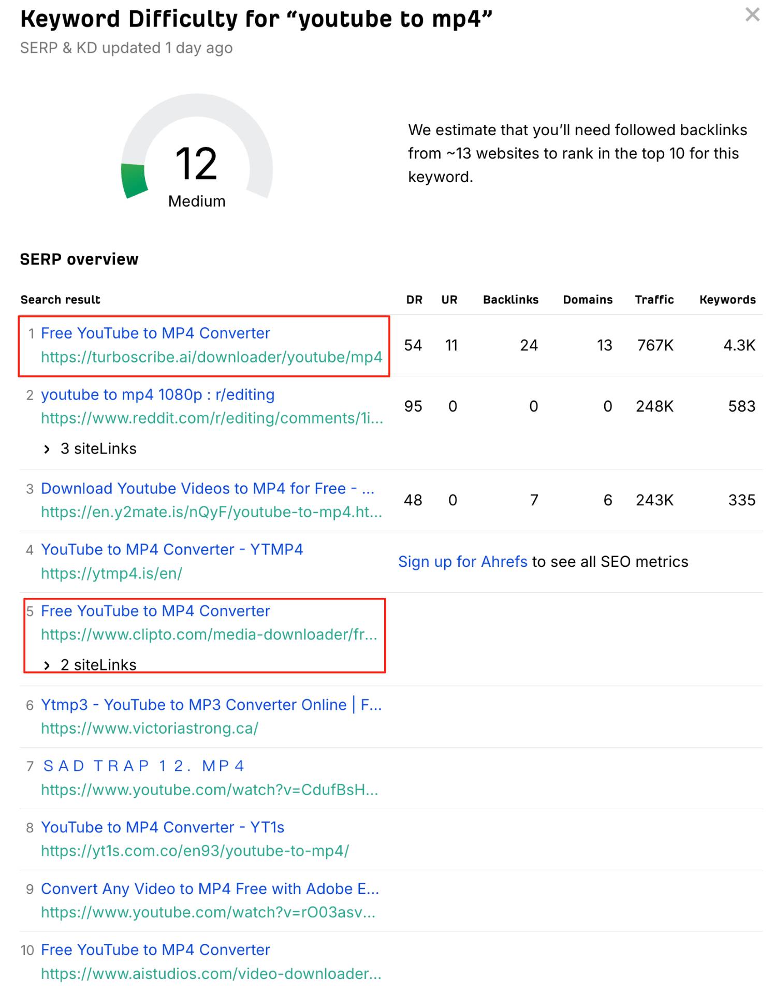This screenshot has height=994, width=774.
Task: Click the SERP overview heading
Action: pos(79,259)
